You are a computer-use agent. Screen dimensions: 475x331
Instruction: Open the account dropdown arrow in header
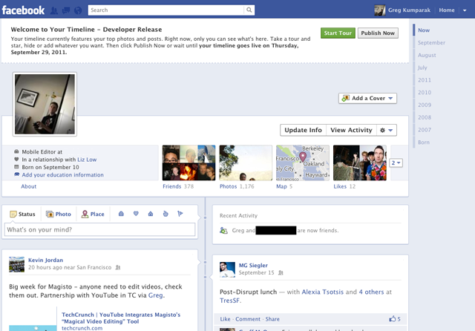tap(465, 10)
